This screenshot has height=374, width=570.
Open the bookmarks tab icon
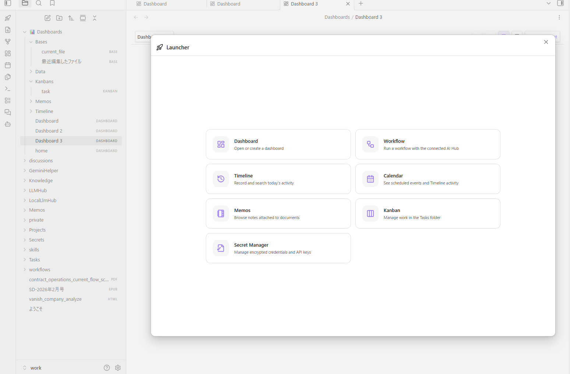(52, 3)
